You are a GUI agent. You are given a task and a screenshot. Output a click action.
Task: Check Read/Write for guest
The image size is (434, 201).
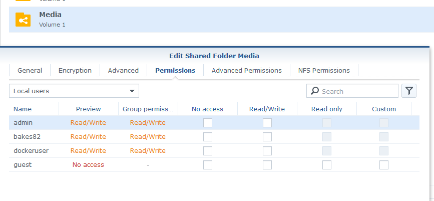[267, 165]
